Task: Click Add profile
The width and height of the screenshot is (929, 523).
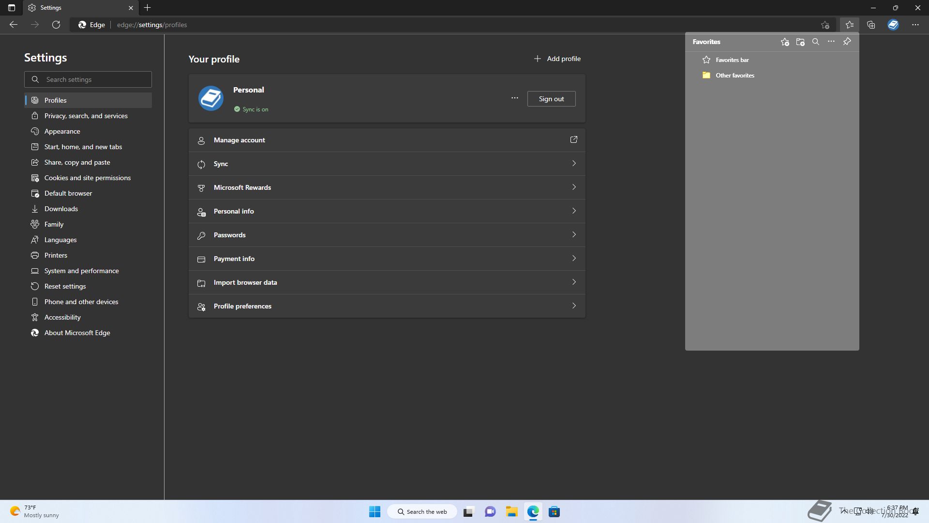Action: point(557,59)
